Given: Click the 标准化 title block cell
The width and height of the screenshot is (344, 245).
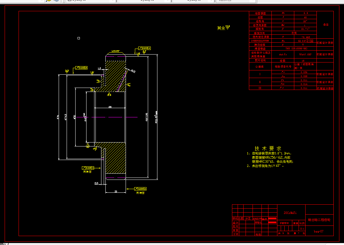Looking at the screenshot, I should [258, 223].
